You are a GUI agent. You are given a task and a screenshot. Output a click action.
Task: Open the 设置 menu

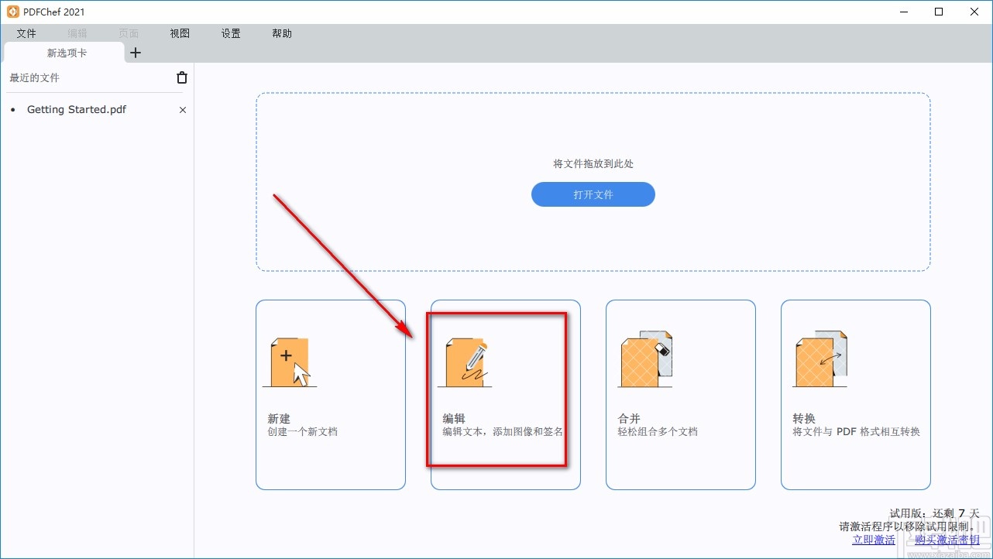click(230, 33)
